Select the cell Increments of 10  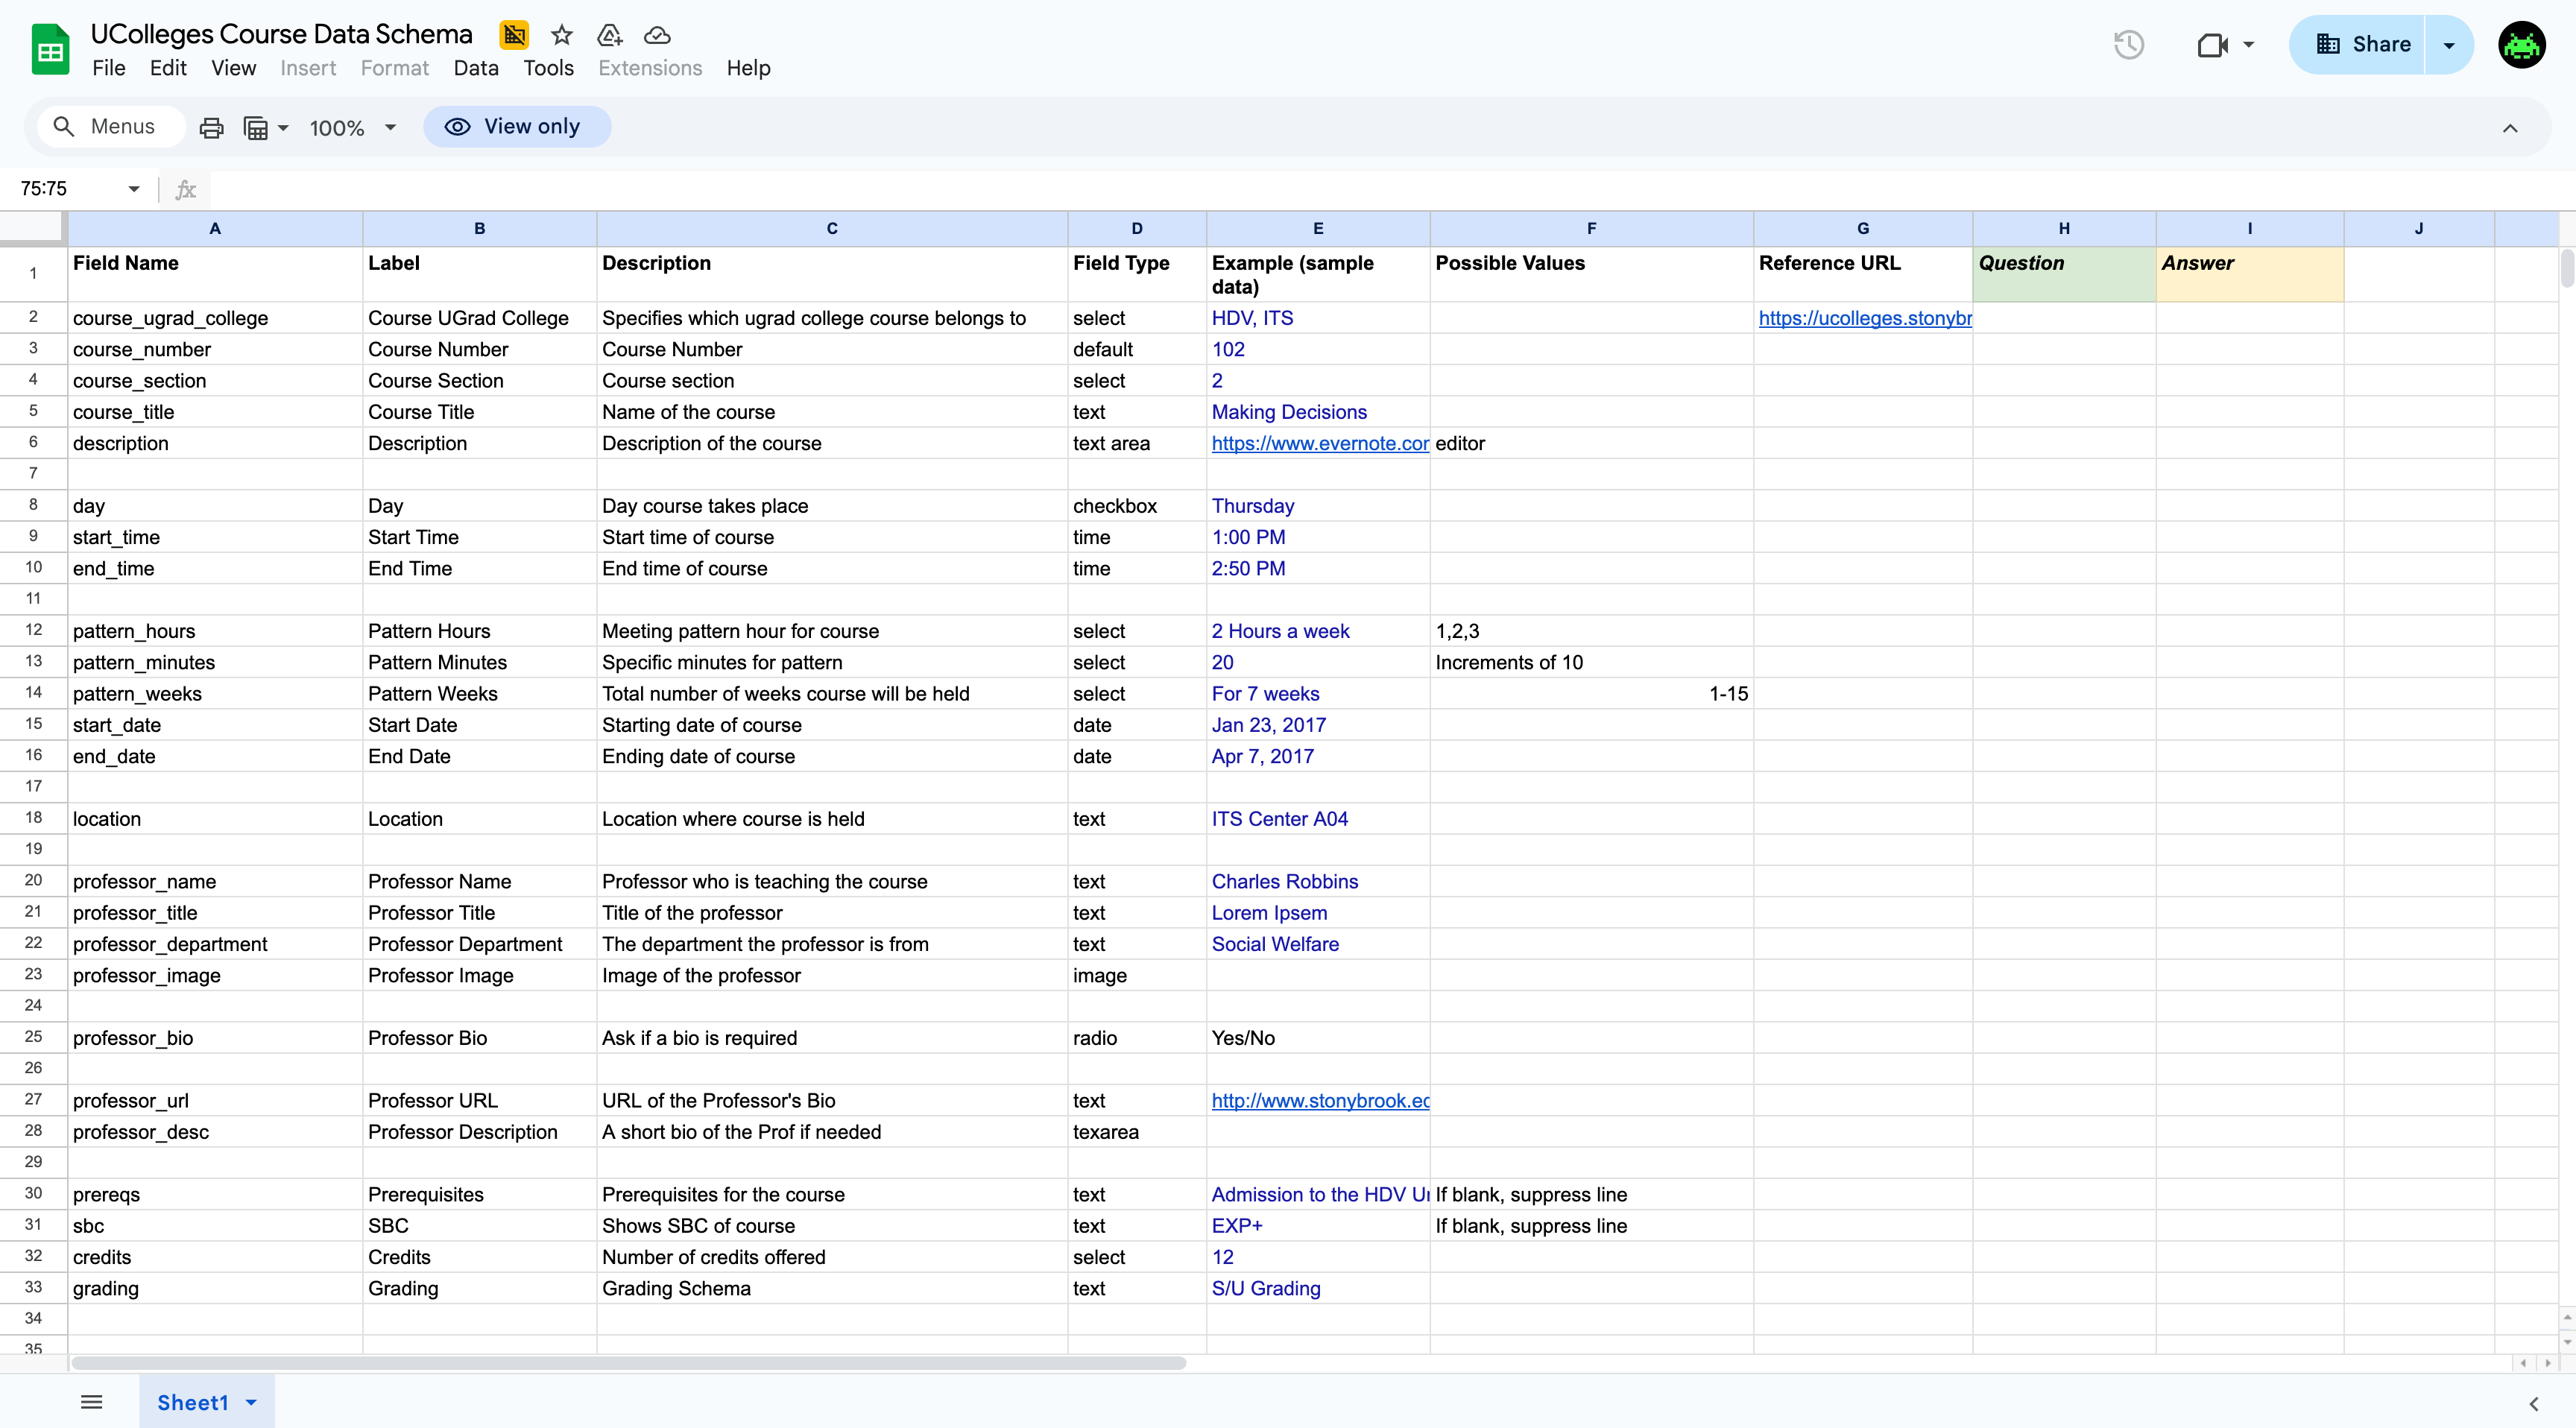coord(1591,662)
